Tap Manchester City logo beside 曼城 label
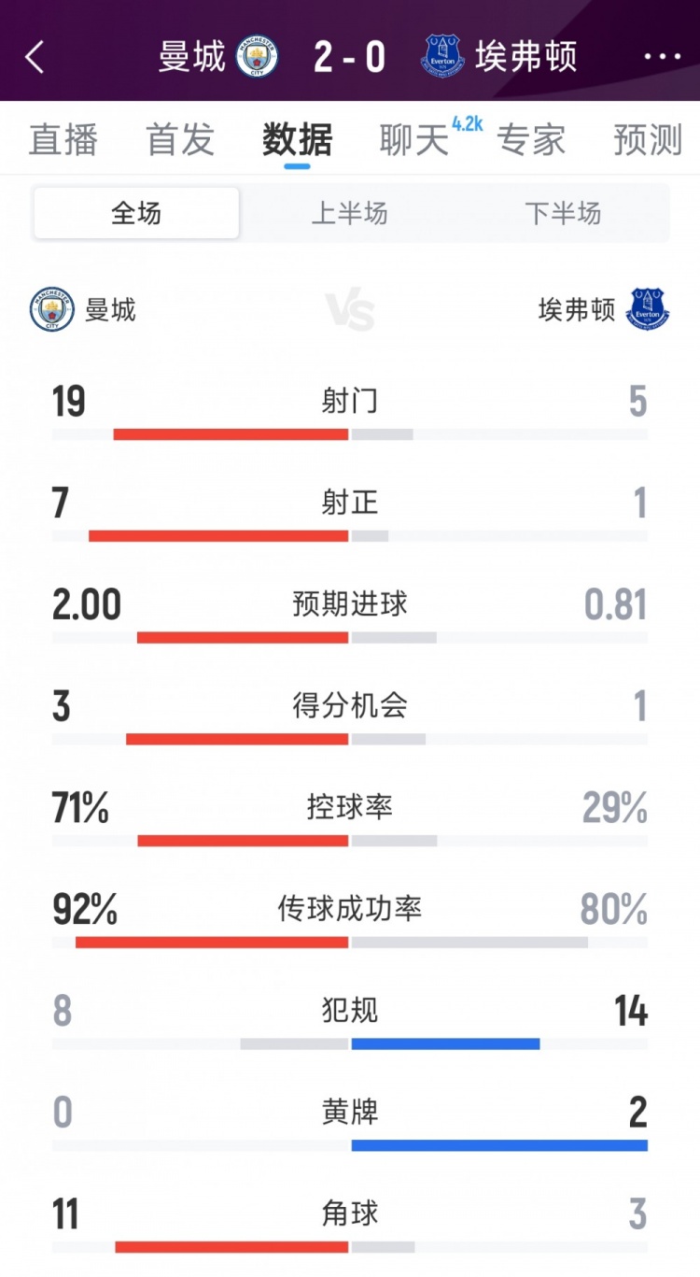Viewport: 700px width, 1277px height. (x=51, y=310)
